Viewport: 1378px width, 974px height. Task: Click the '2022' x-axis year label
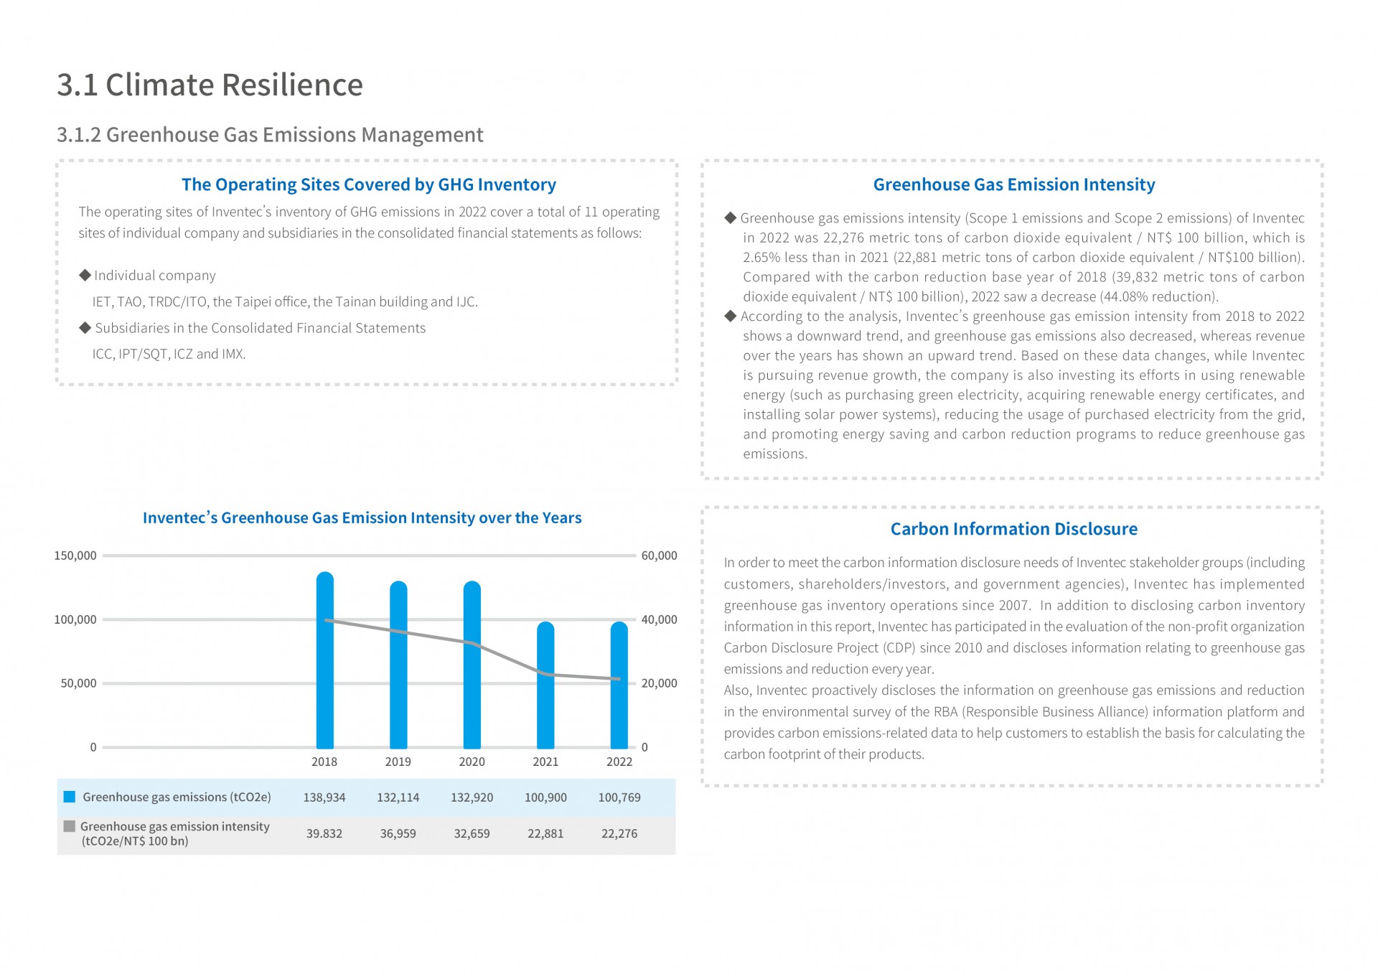619,762
